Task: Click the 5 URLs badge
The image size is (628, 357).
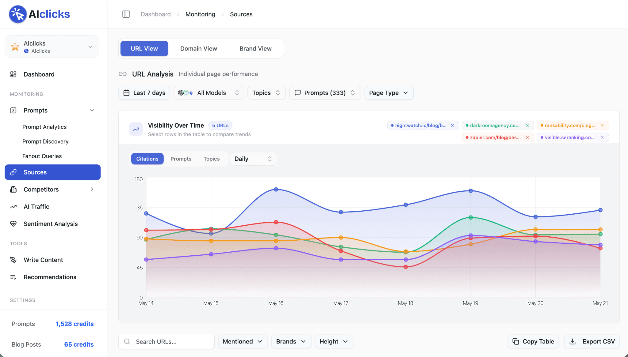Action: pyautogui.click(x=220, y=126)
